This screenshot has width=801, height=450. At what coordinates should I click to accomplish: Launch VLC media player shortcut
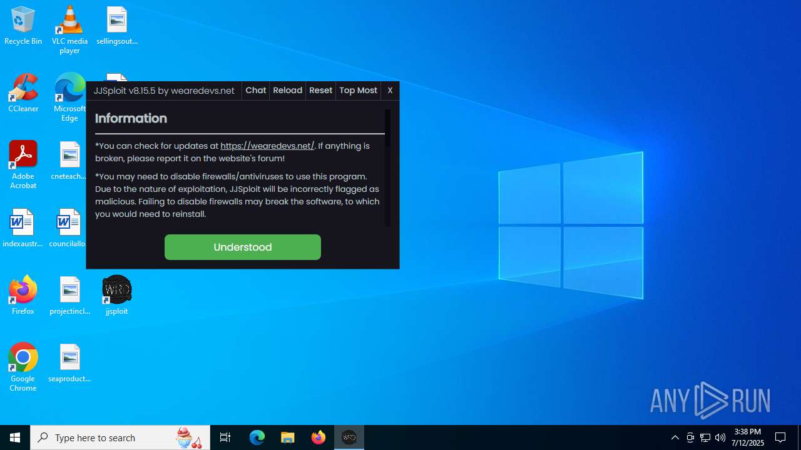(69, 30)
